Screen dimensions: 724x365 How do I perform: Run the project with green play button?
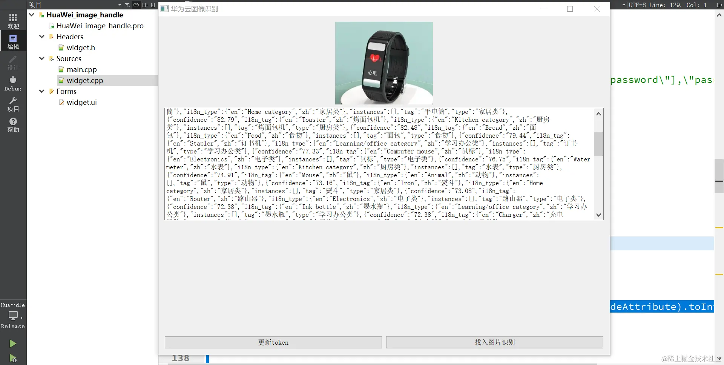point(13,343)
